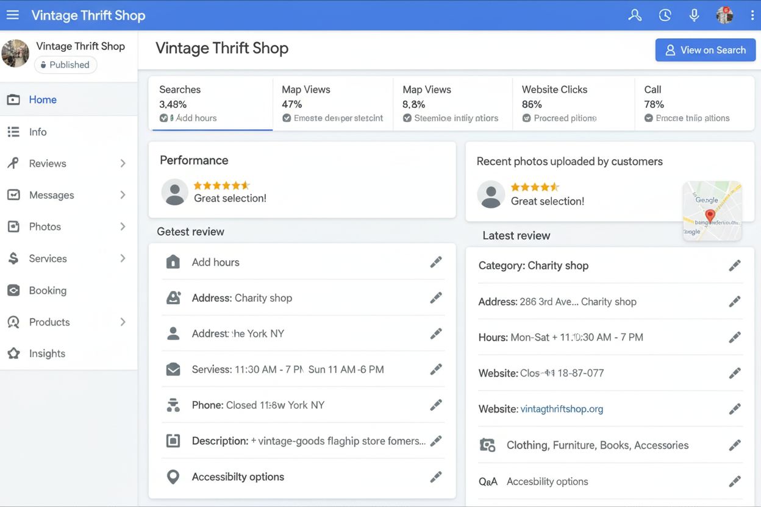
Task: Click the person search icon in top bar
Action: (x=635, y=15)
